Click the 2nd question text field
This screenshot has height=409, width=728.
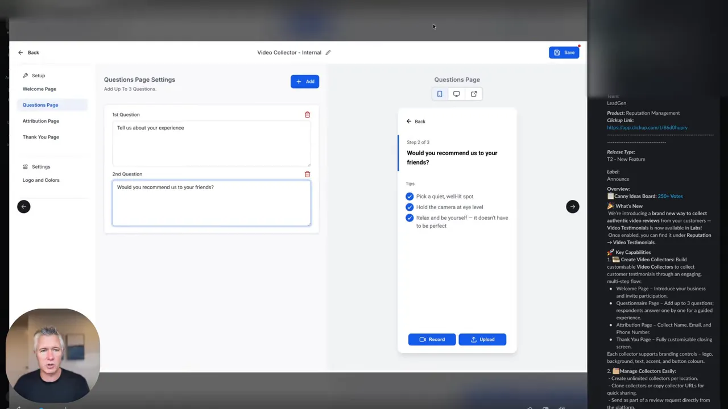click(211, 203)
